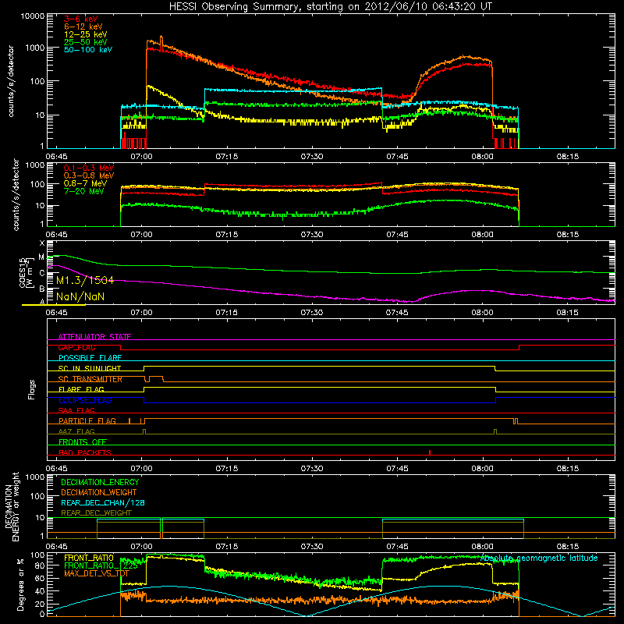Click the HESSI Observing Summary title
This screenshot has height=624, width=624.
330,7
